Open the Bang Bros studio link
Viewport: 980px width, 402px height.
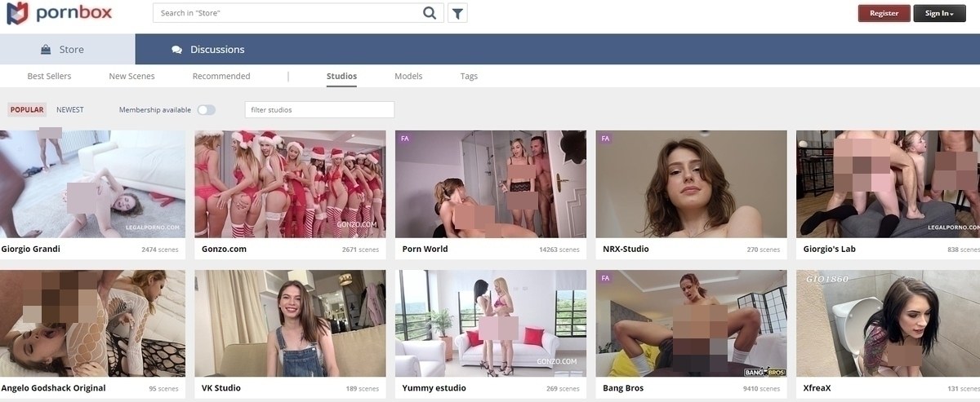point(623,388)
